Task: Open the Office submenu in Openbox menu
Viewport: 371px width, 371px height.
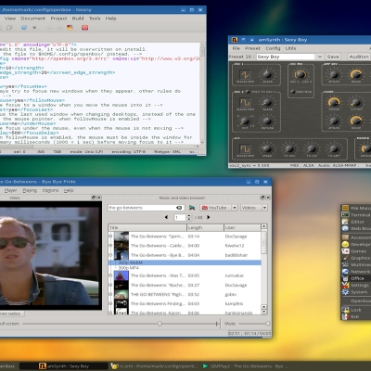Action: click(356, 278)
